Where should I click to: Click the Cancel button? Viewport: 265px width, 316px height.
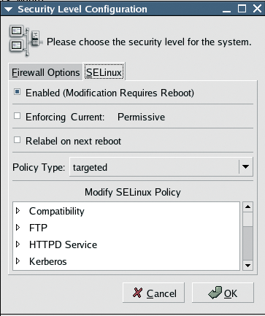point(153,293)
